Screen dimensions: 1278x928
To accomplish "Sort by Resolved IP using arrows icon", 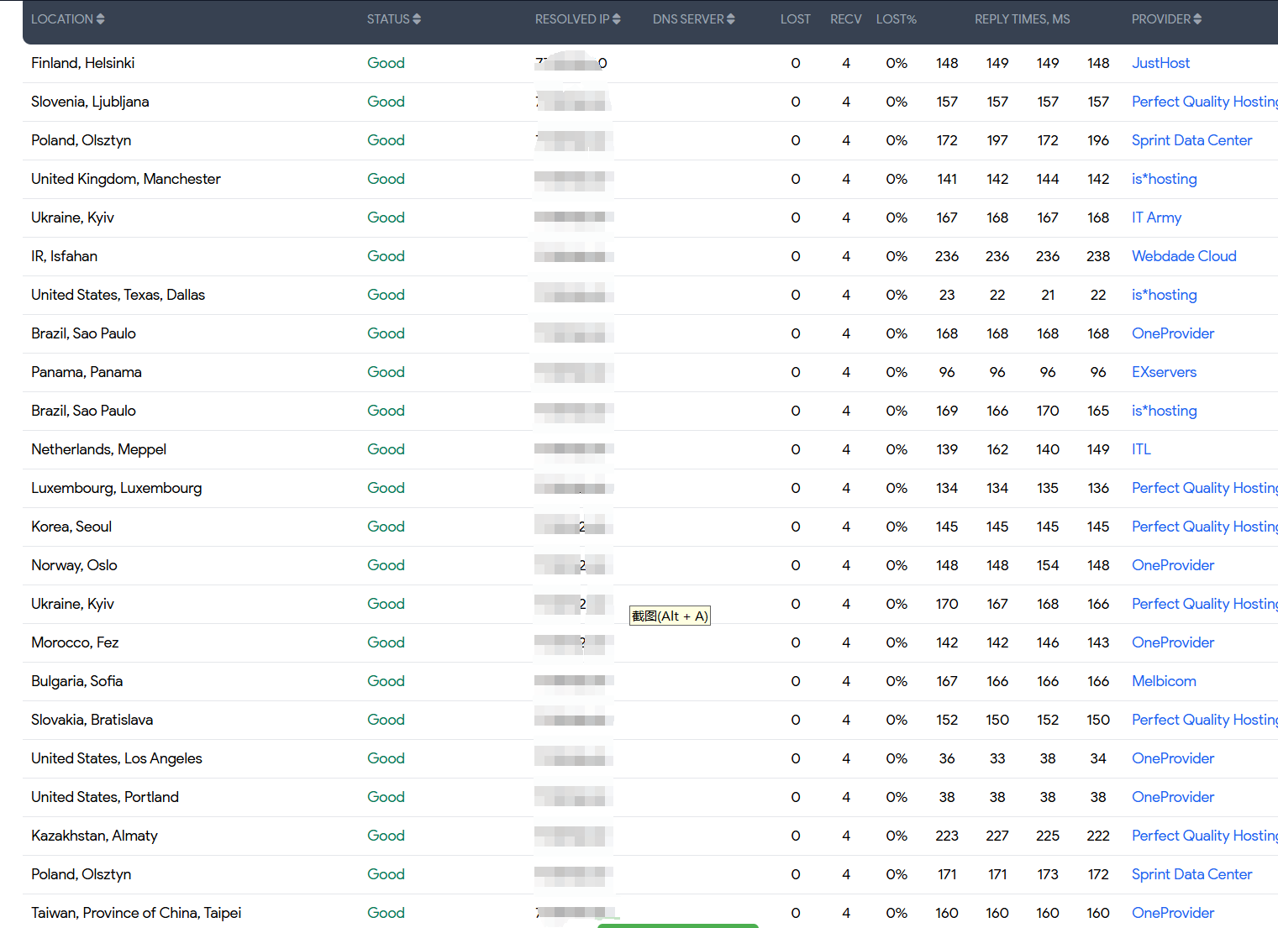I will coord(617,19).
